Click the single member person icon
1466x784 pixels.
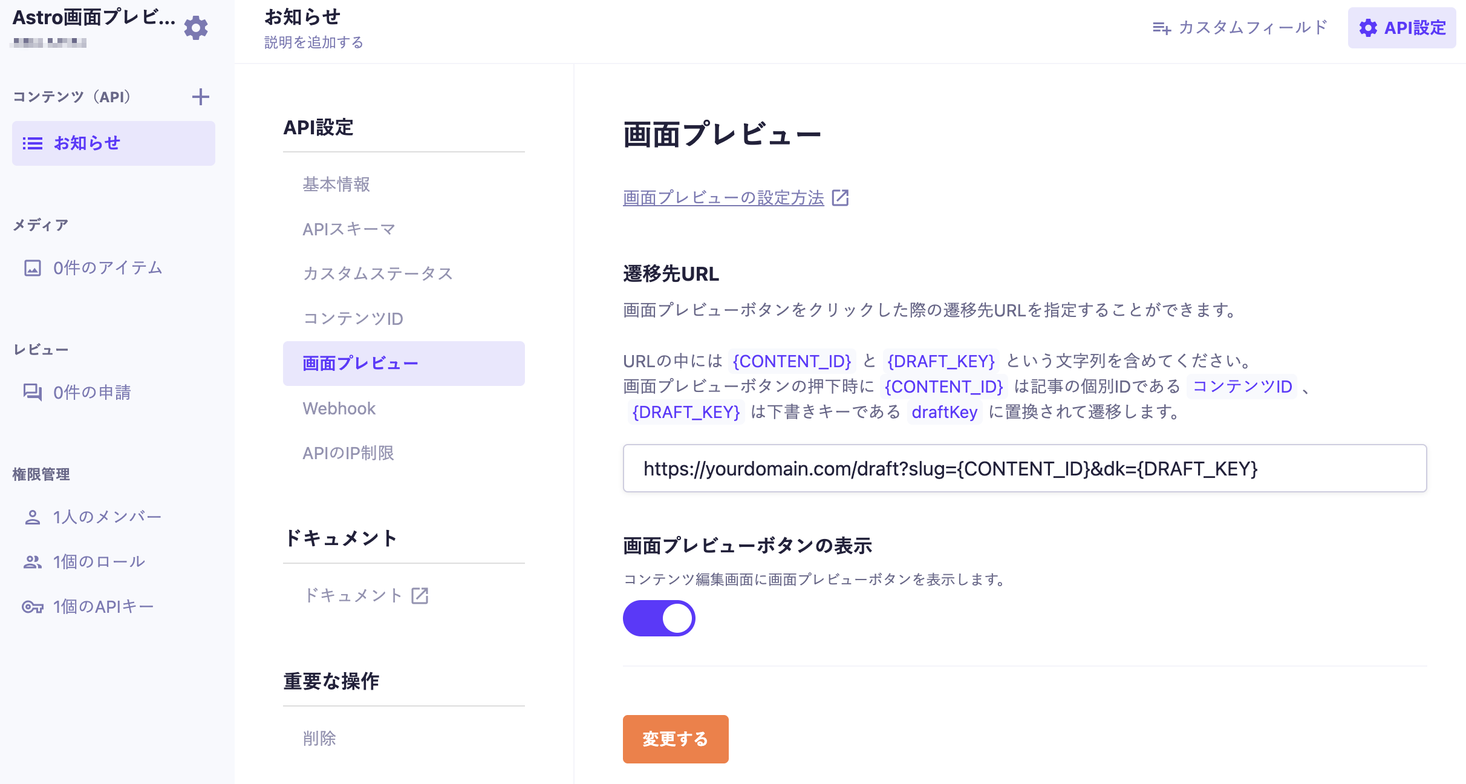click(33, 517)
